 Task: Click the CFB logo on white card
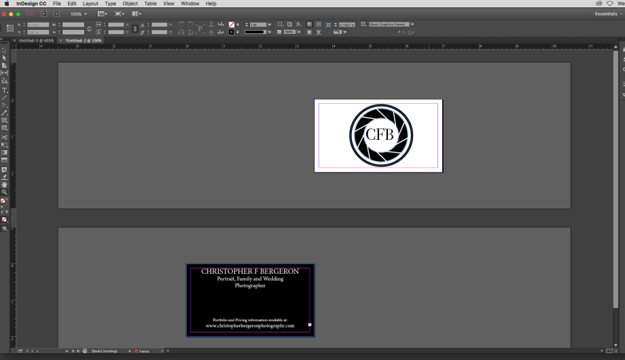click(380, 134)
